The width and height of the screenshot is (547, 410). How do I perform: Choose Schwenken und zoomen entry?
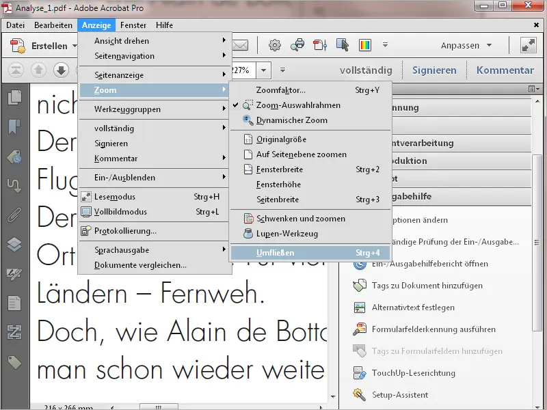[x=310, y=219]
